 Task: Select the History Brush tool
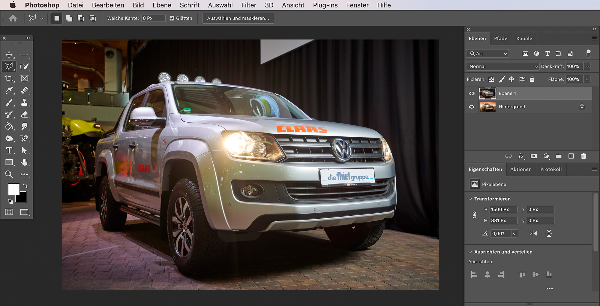9,114
